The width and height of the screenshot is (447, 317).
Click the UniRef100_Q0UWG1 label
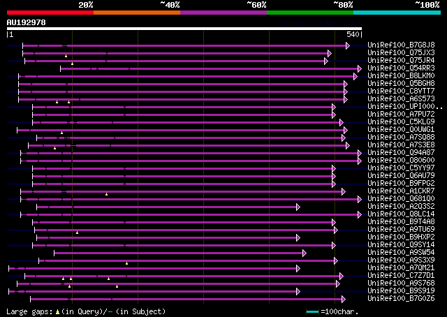tap(401, 129)
